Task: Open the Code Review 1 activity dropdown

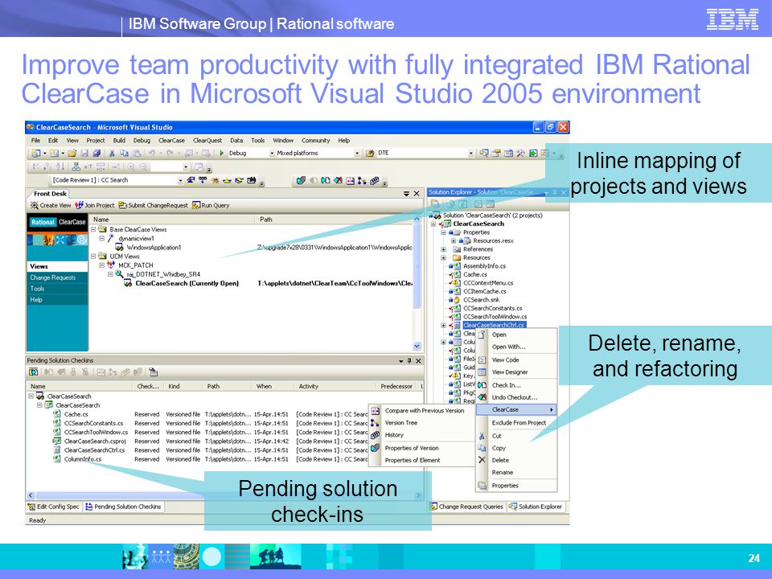Action: 180,180
